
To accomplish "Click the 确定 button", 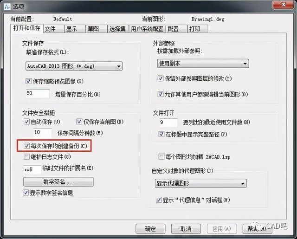I will click(150, 229).
